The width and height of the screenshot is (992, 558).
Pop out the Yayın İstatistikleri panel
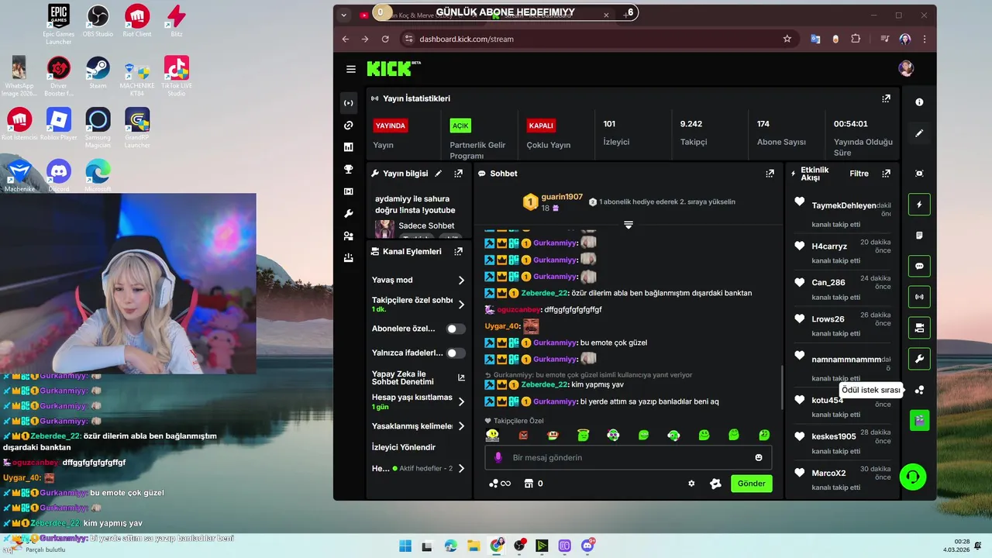886,98
